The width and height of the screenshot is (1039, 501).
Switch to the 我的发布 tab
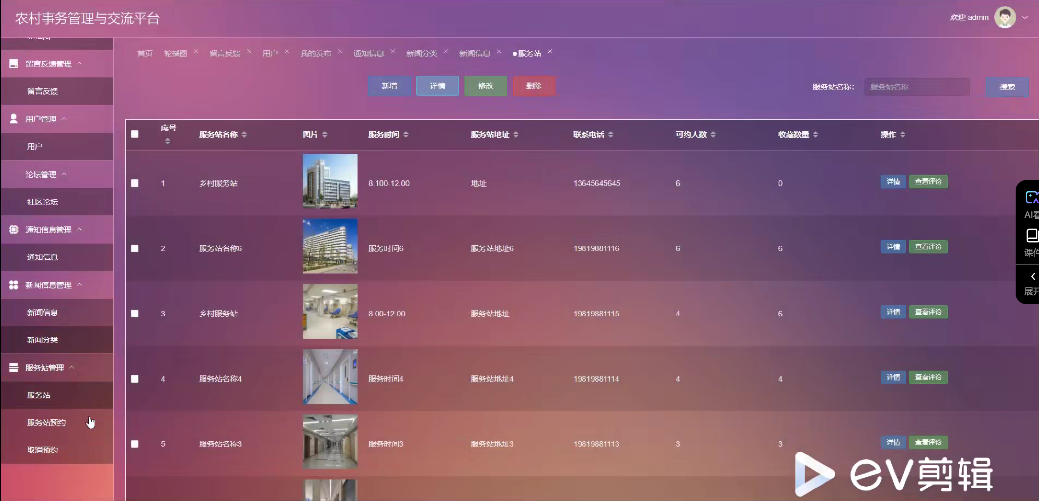click(x=316, y=53)
